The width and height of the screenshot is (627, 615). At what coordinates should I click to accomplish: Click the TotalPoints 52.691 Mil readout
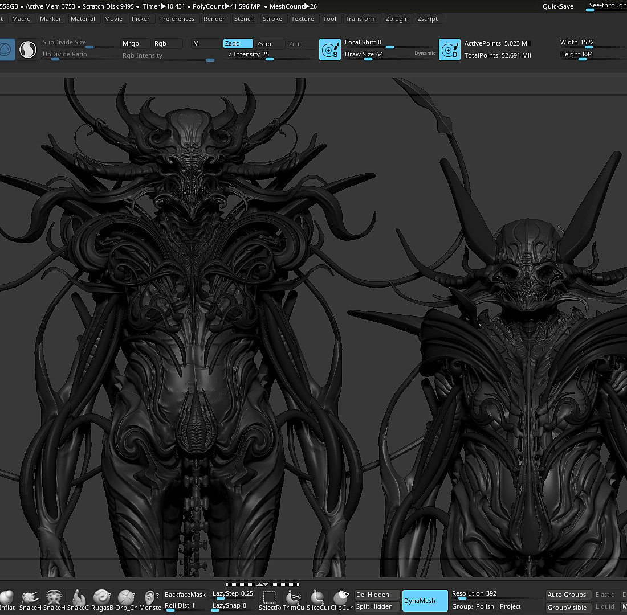pos(498,55)
